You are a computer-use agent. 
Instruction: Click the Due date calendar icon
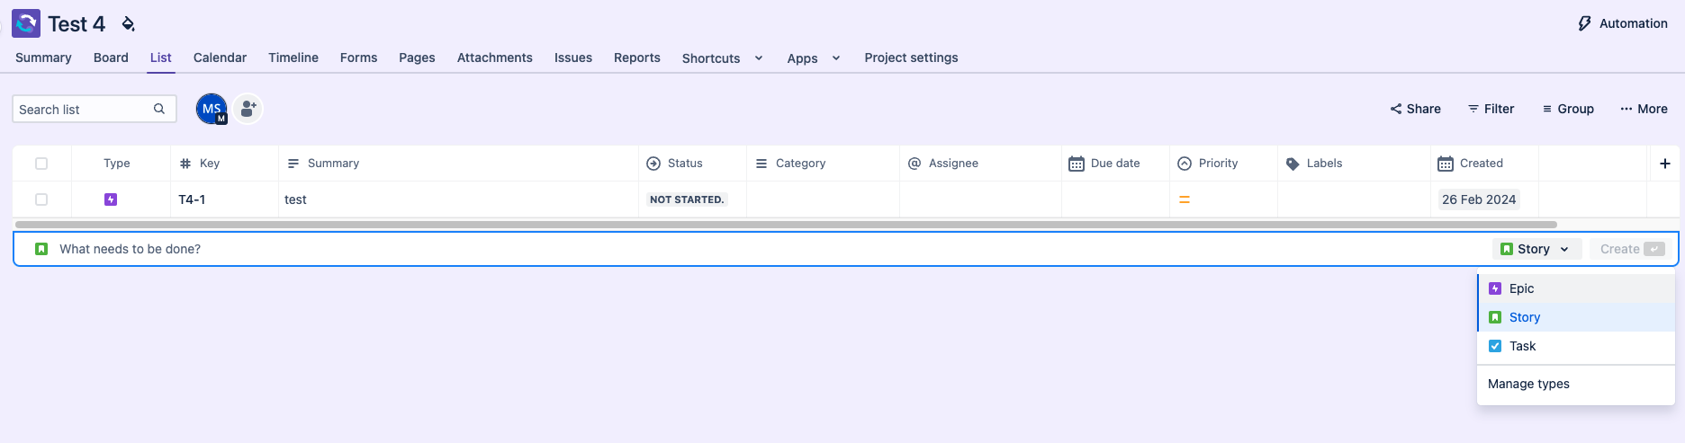pyautogui.click(x=1077, y=164)
